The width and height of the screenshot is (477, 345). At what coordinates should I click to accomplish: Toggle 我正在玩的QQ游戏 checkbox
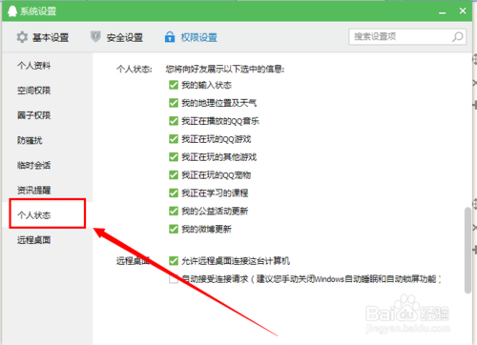(174, 139)
